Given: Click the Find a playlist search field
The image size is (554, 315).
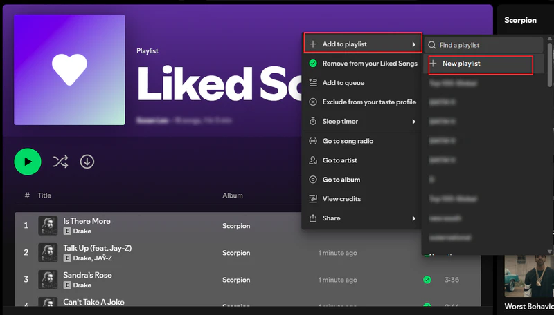Looking at the screenshot, I should tap(484, 45).
